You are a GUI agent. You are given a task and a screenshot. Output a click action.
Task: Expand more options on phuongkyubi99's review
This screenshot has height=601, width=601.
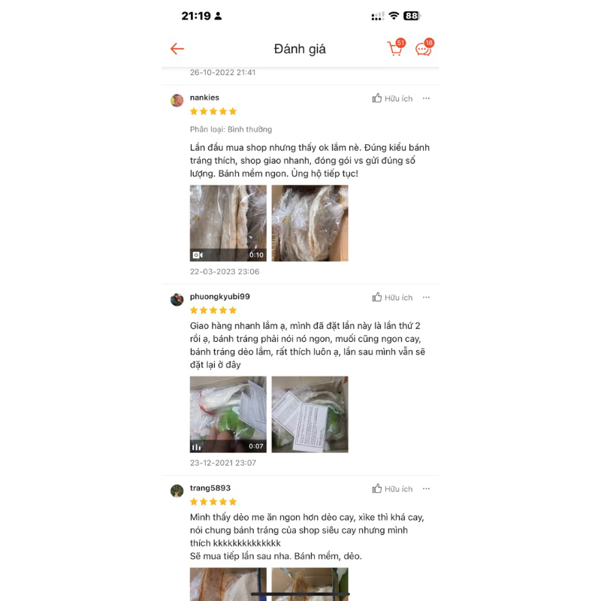coord(426,297)
